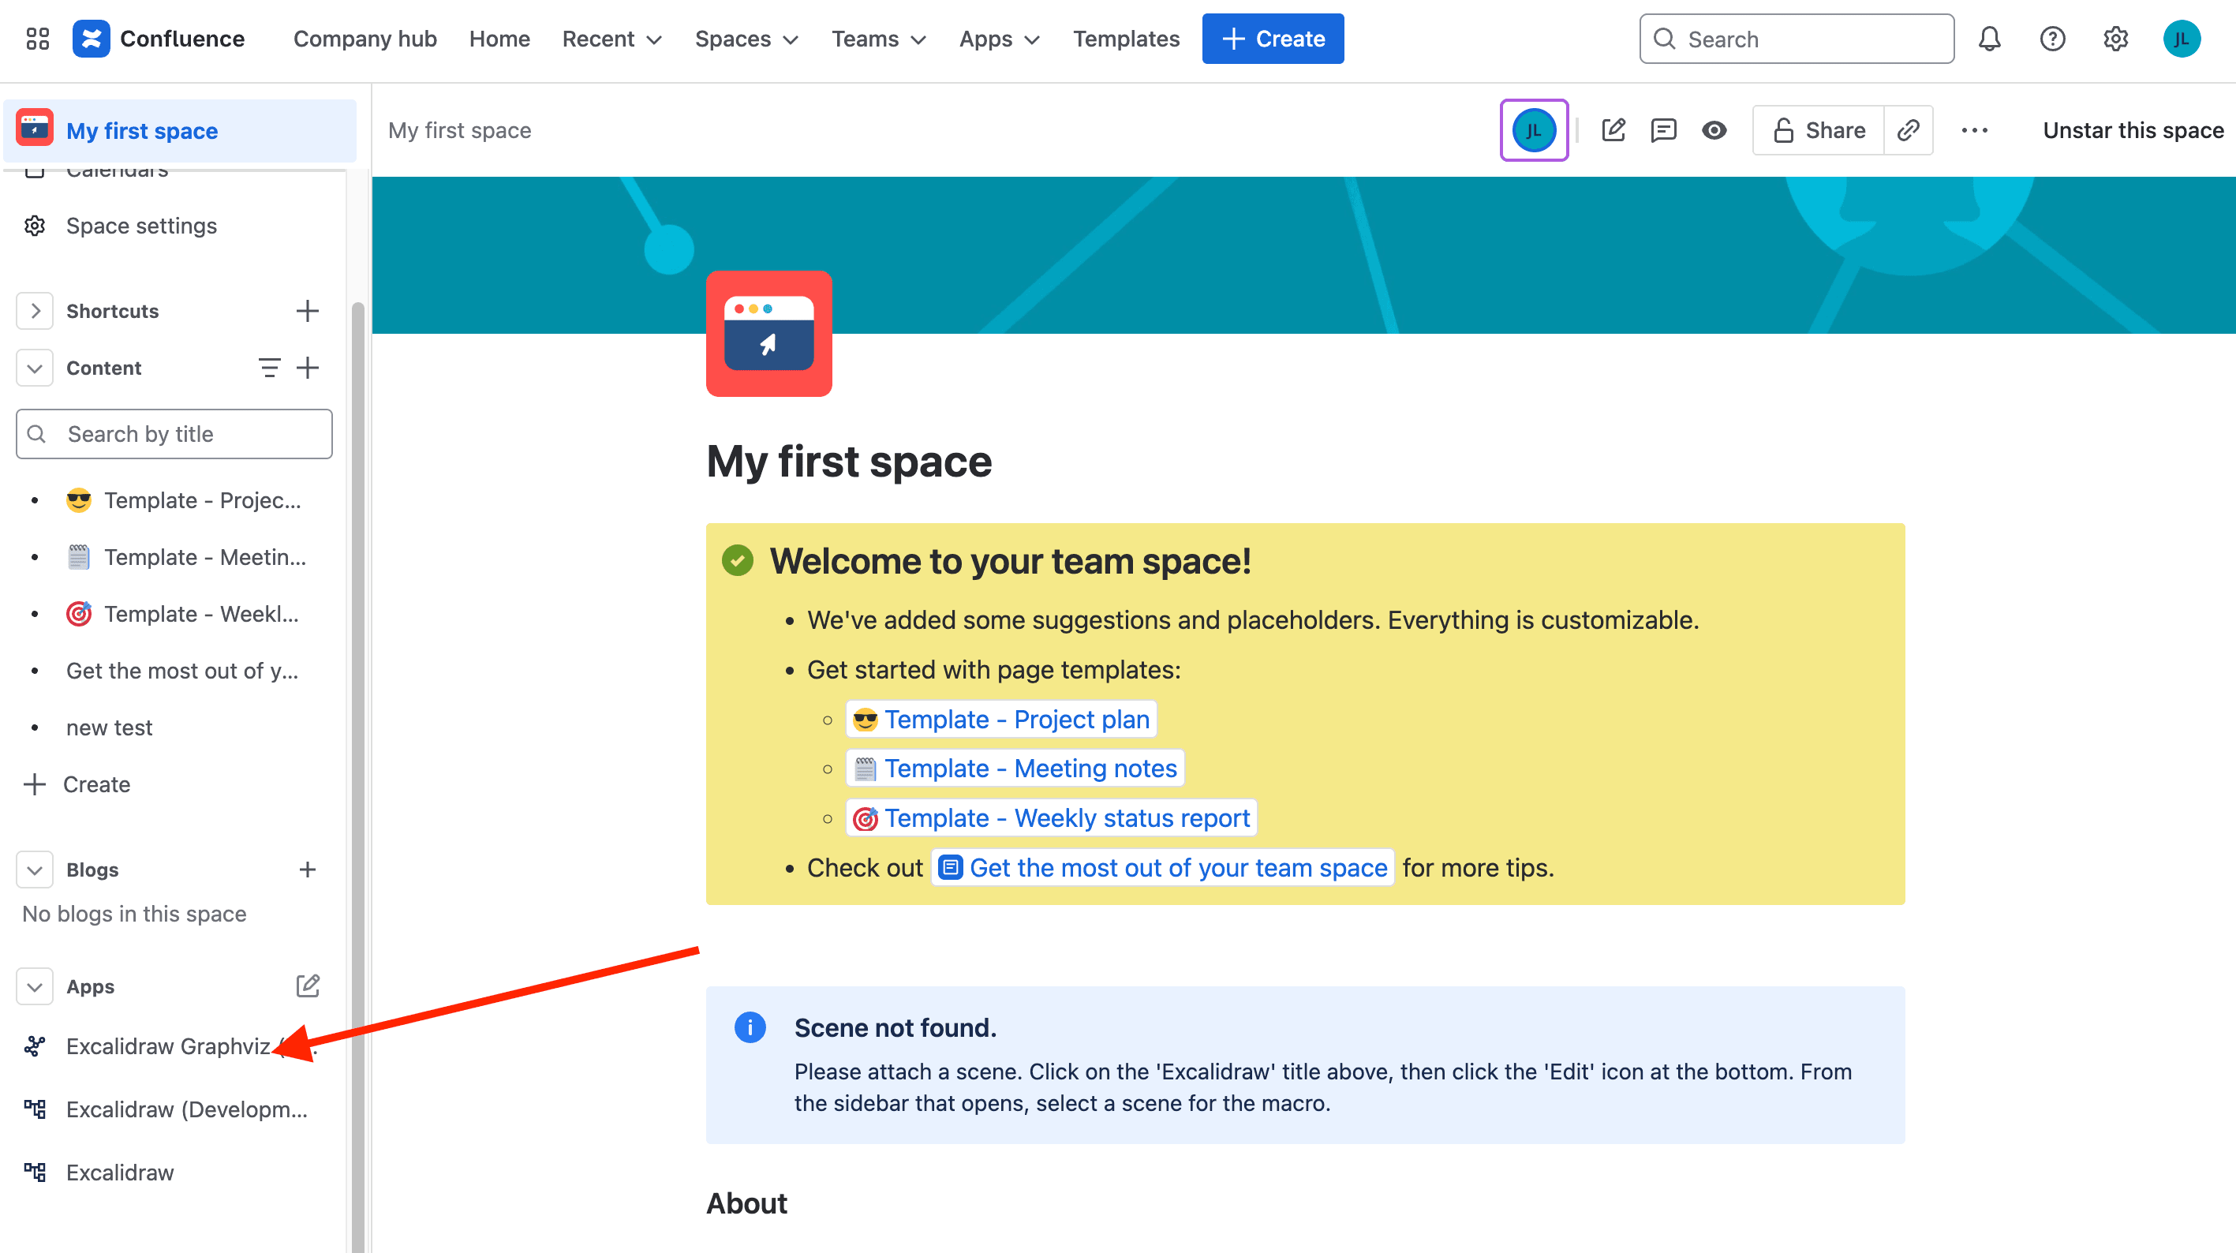Open Template - Meeting notes link
This screenshot has height=1253, width=2236.
point(1015,769)
